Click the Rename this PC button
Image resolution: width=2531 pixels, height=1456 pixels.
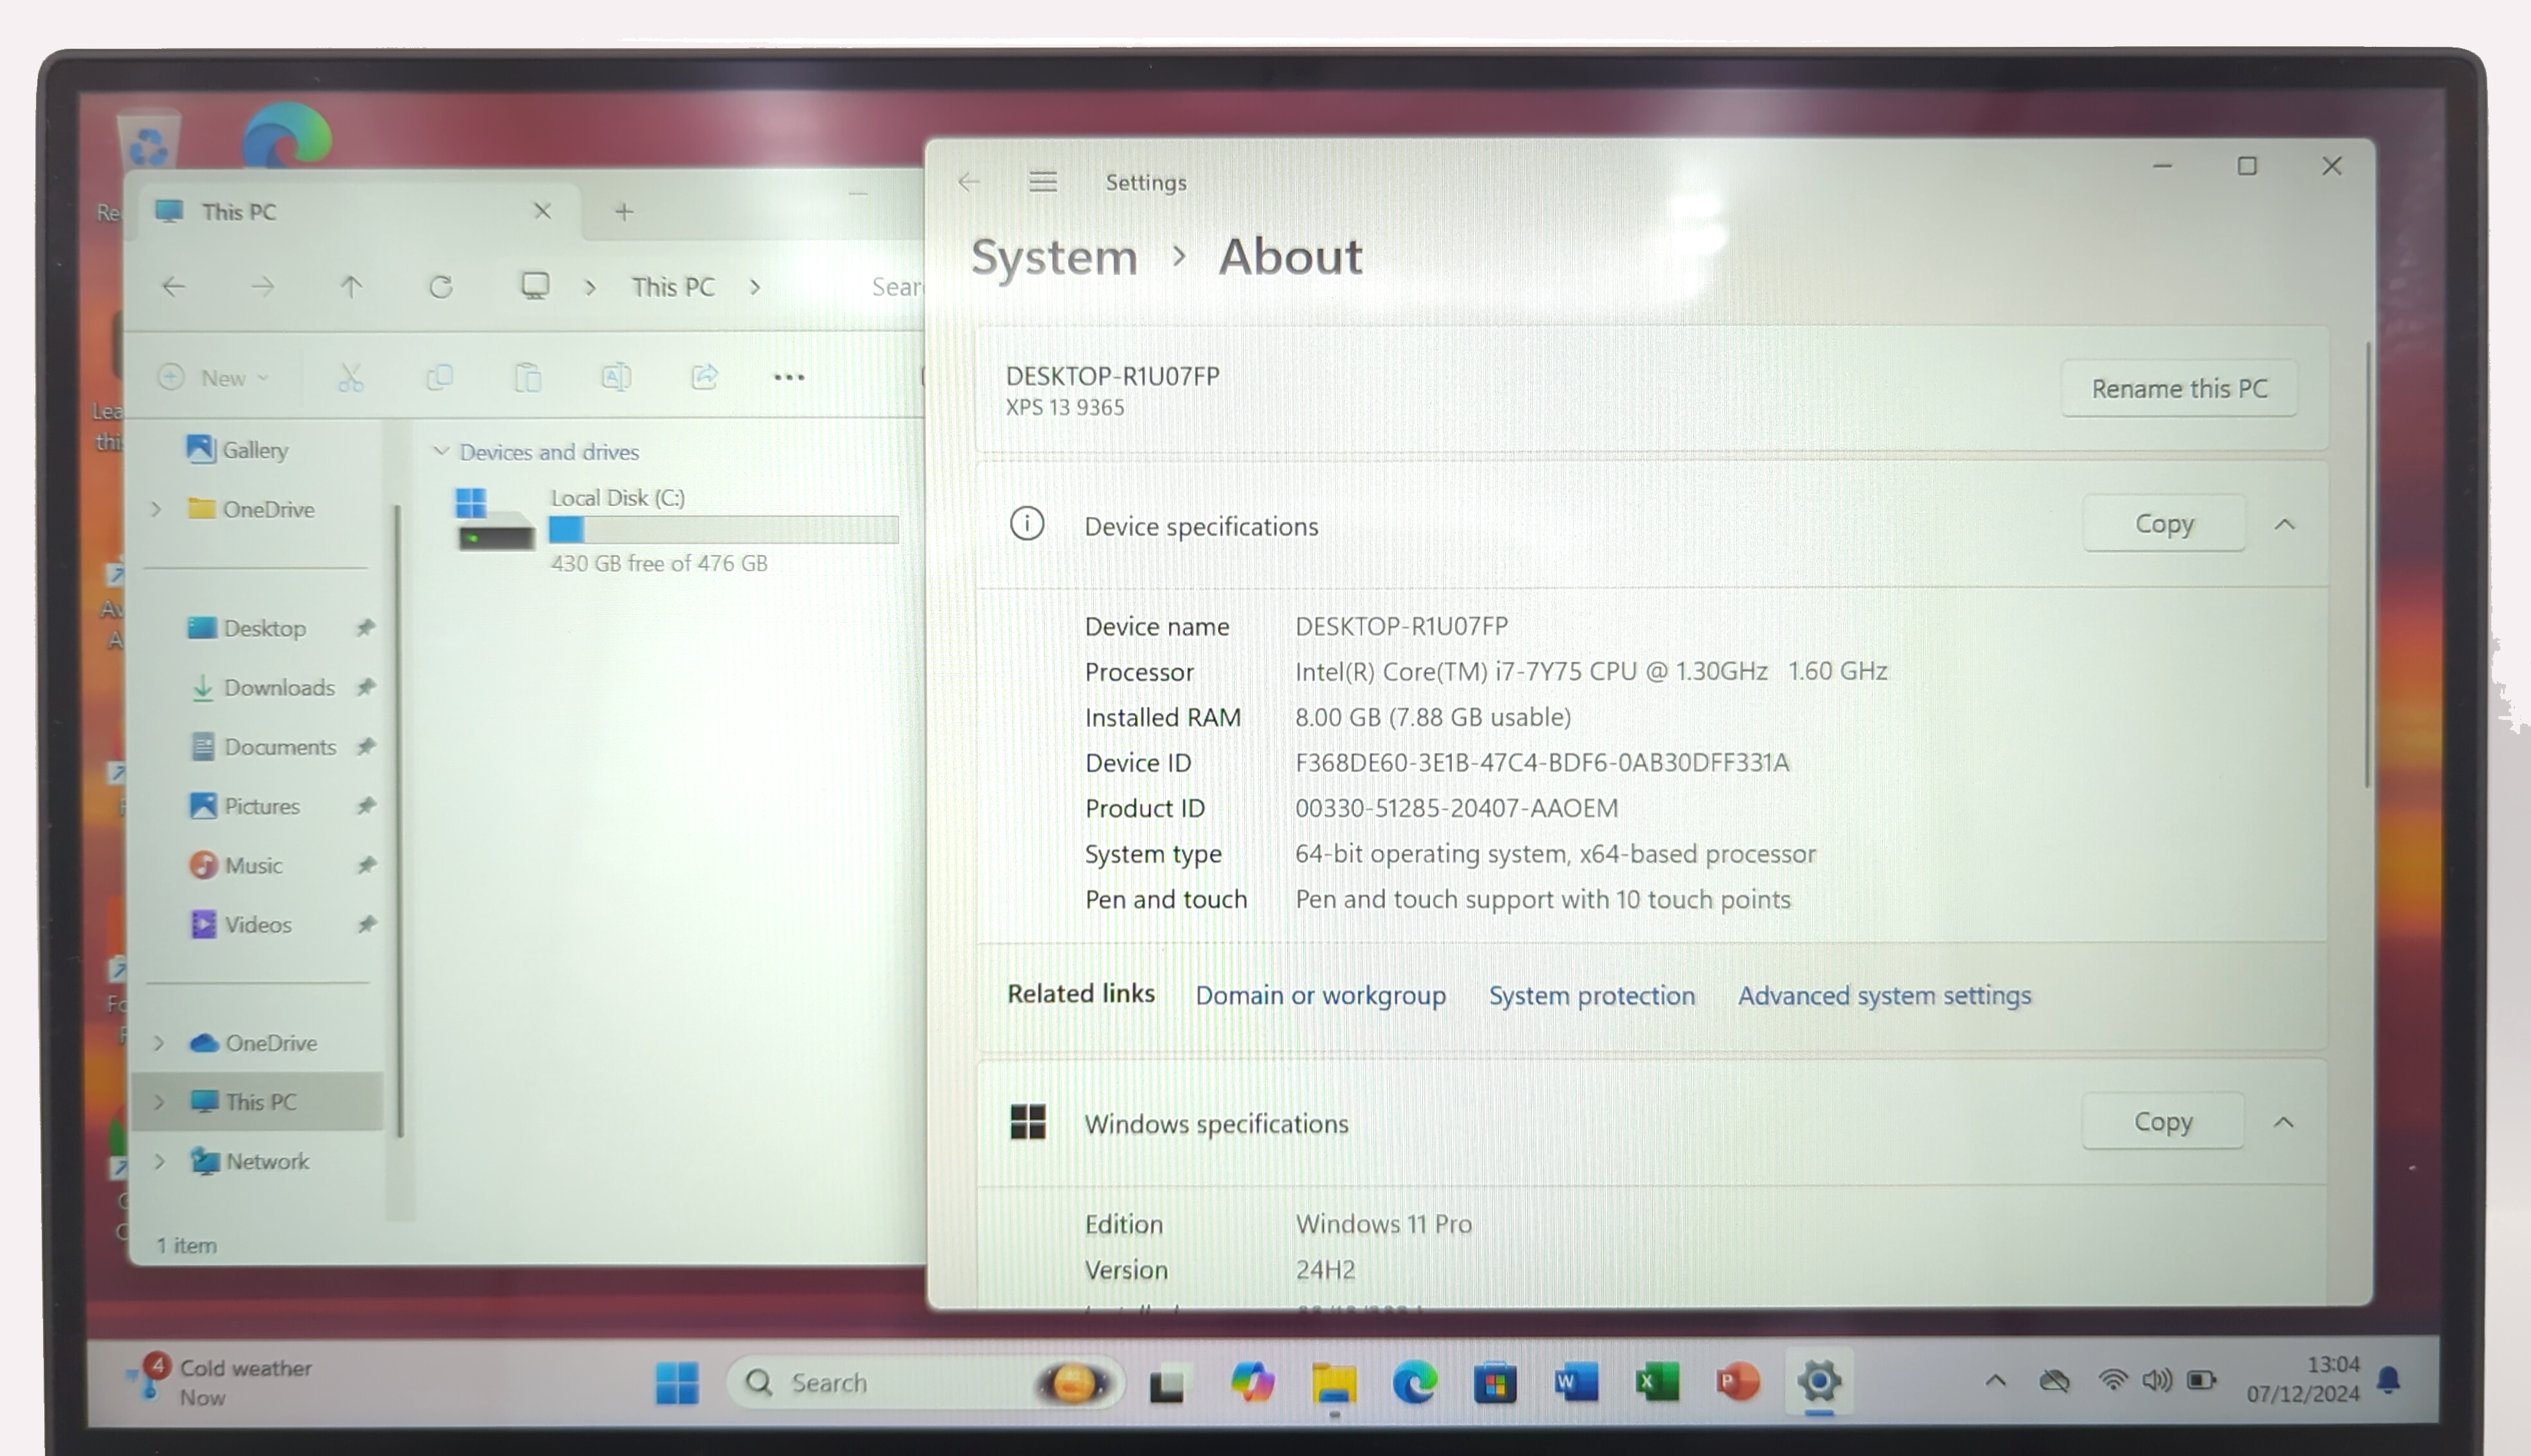[2179, 388]
